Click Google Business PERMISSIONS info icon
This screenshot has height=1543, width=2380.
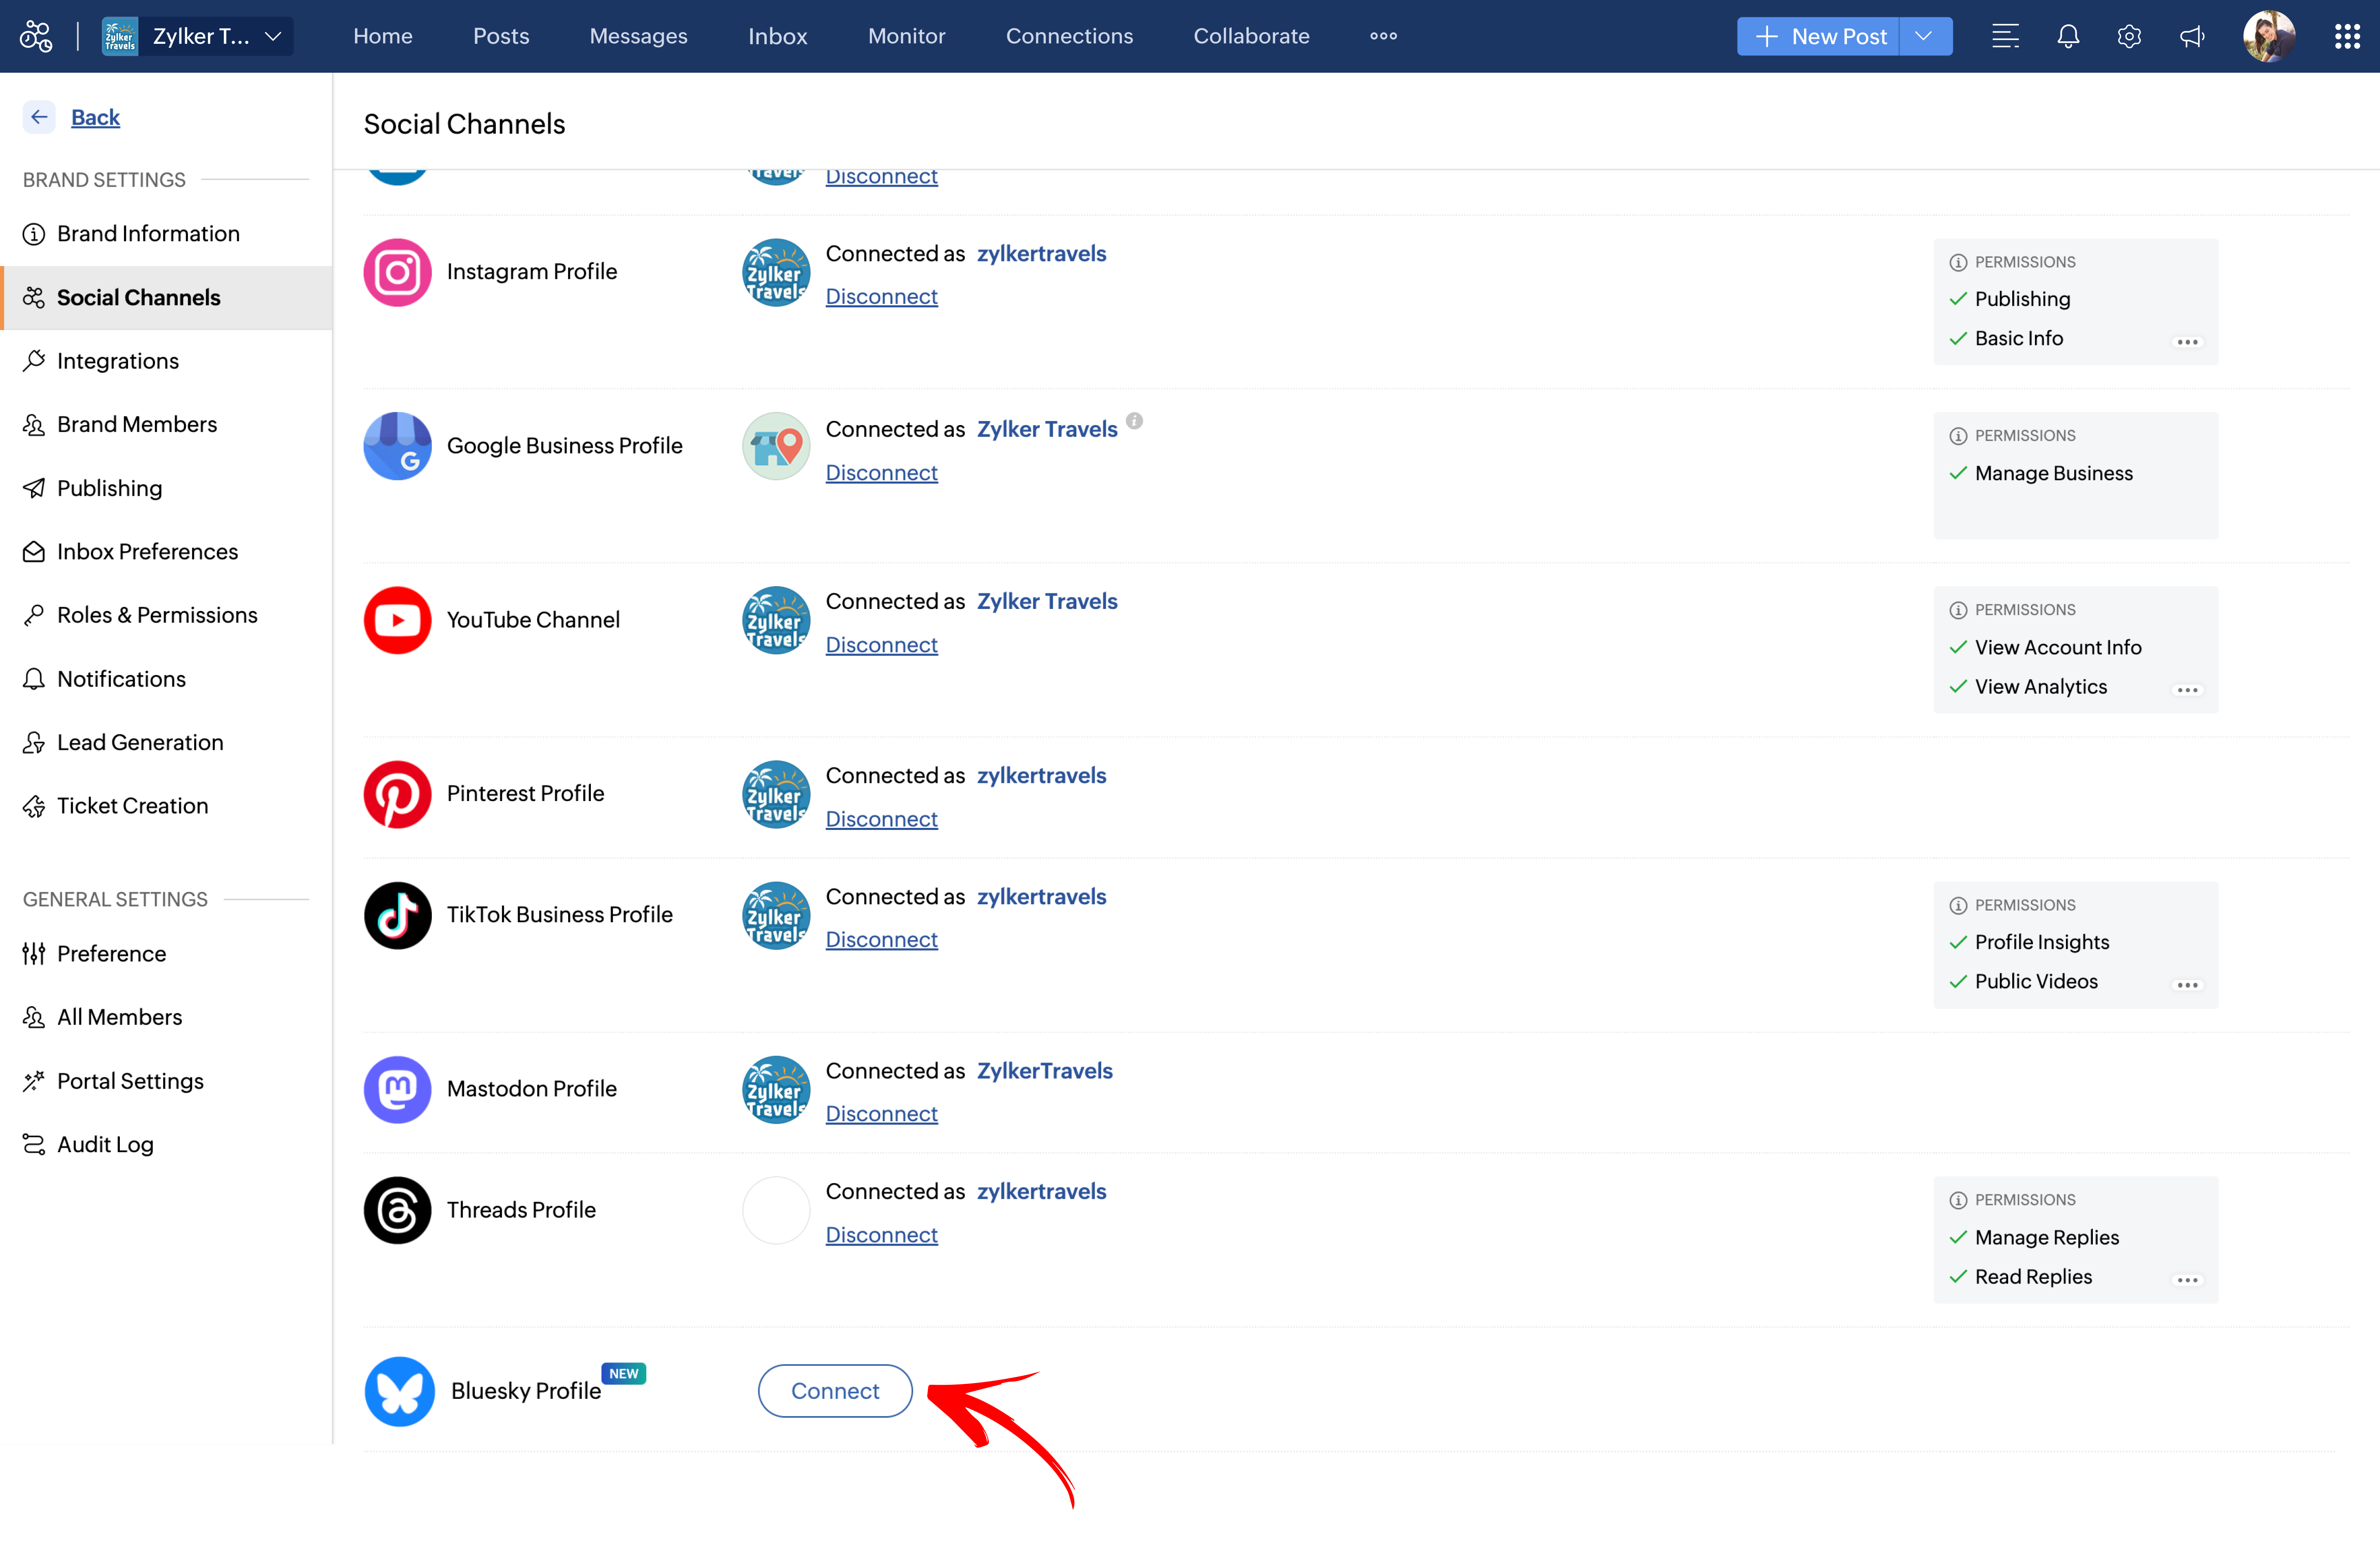point(1958,436)
